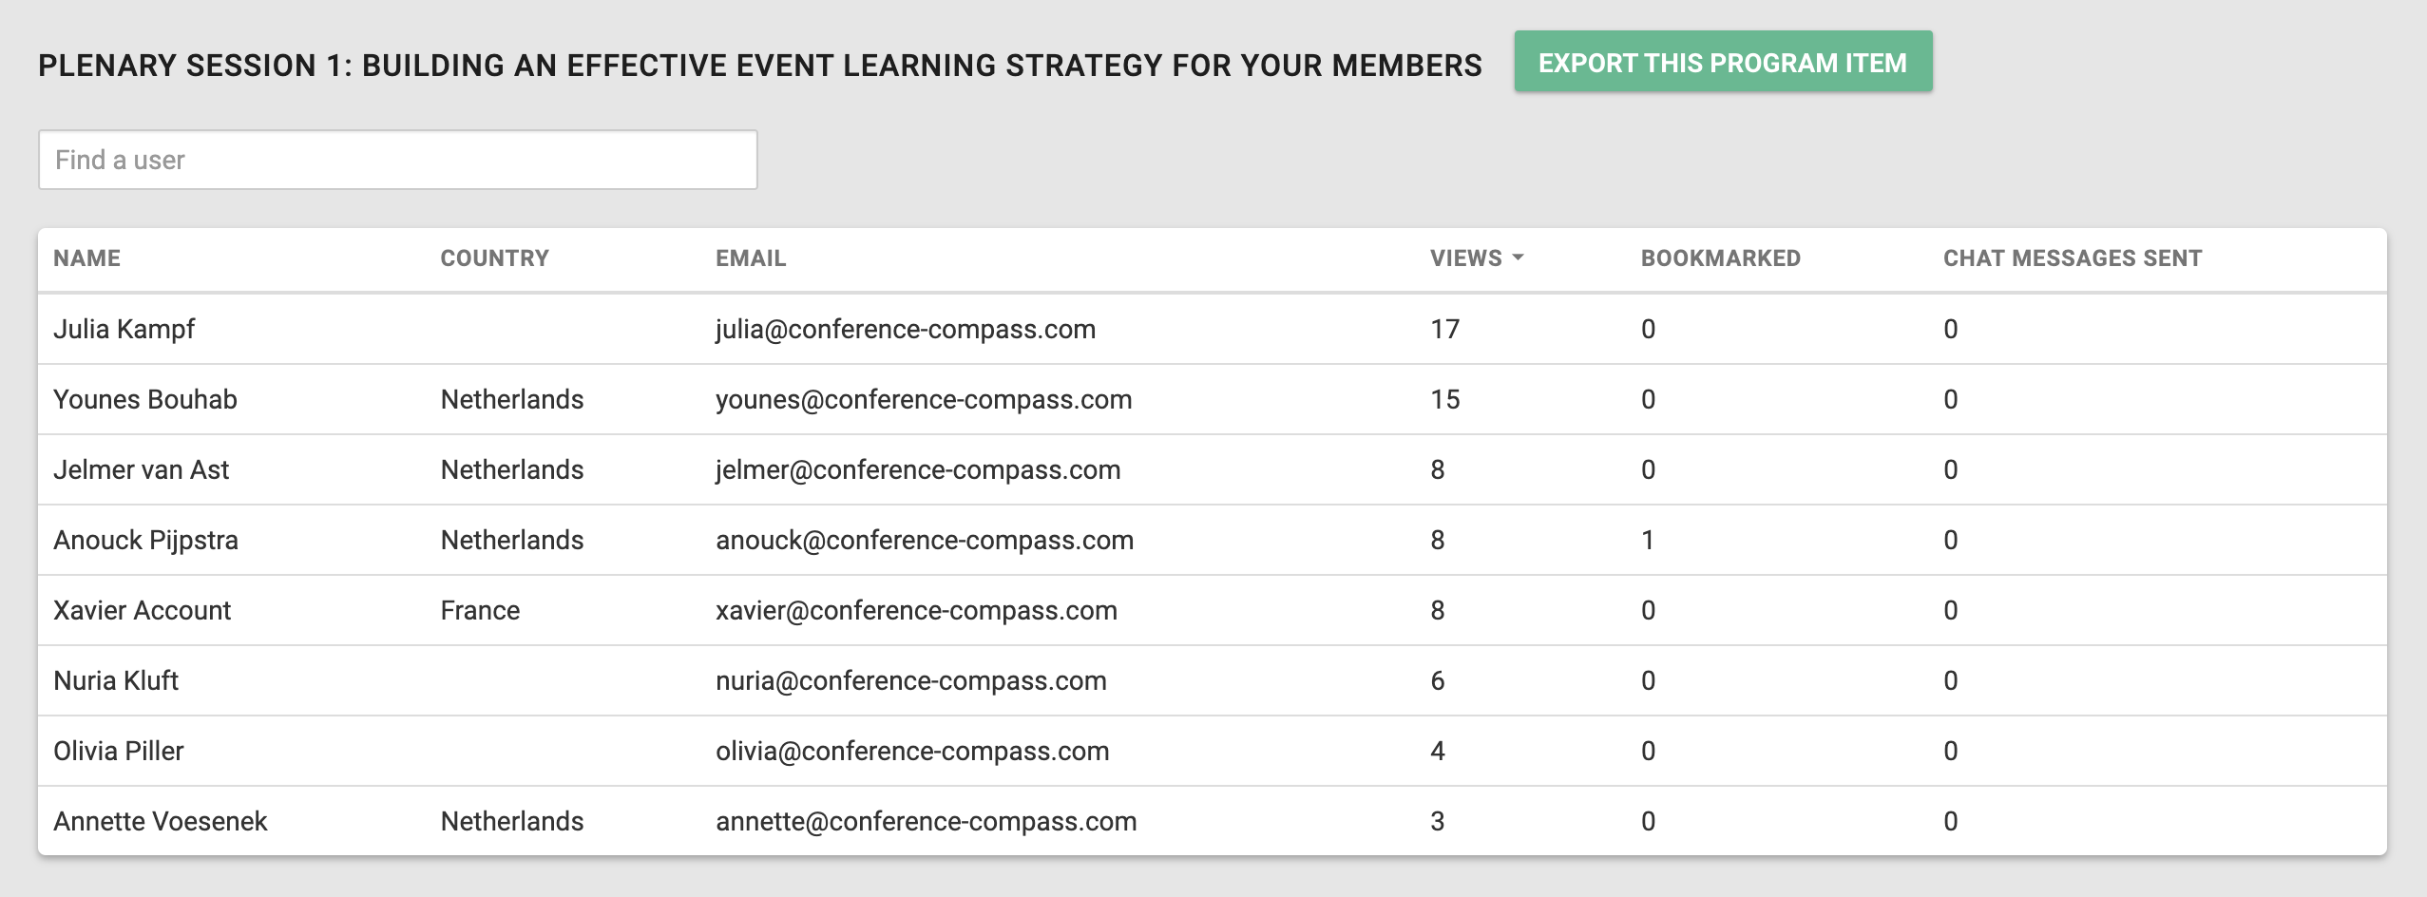This screenshot has height=897, width=2427.
Task: Click the email nuria@conference-compass.com
Action: pyautogui.click(x=910, y=680)
